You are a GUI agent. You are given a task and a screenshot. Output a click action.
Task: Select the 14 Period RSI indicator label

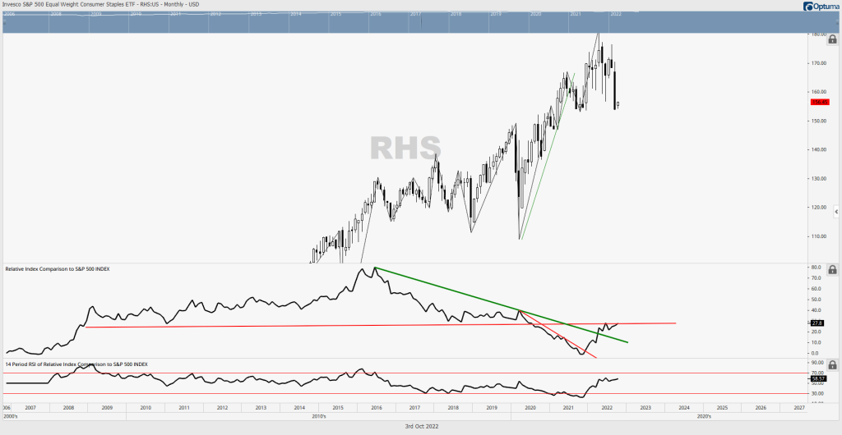pyautogui.click(x=76, y=364)
